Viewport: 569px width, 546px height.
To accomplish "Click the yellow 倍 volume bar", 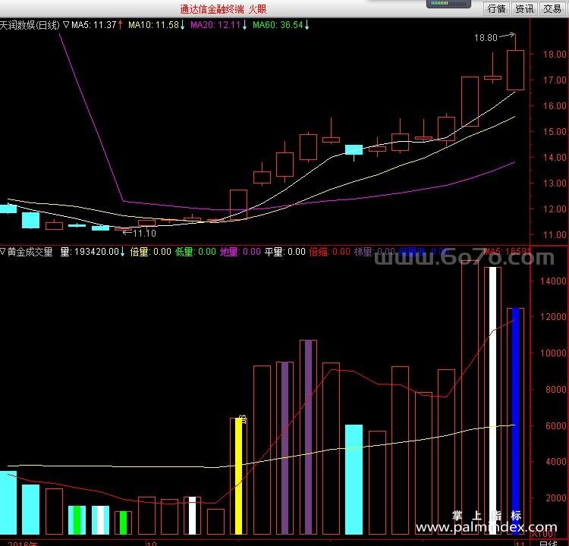I will coord(238,475).
